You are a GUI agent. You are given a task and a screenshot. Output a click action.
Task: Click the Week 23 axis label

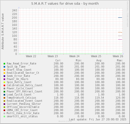click(x=53, y=56)
